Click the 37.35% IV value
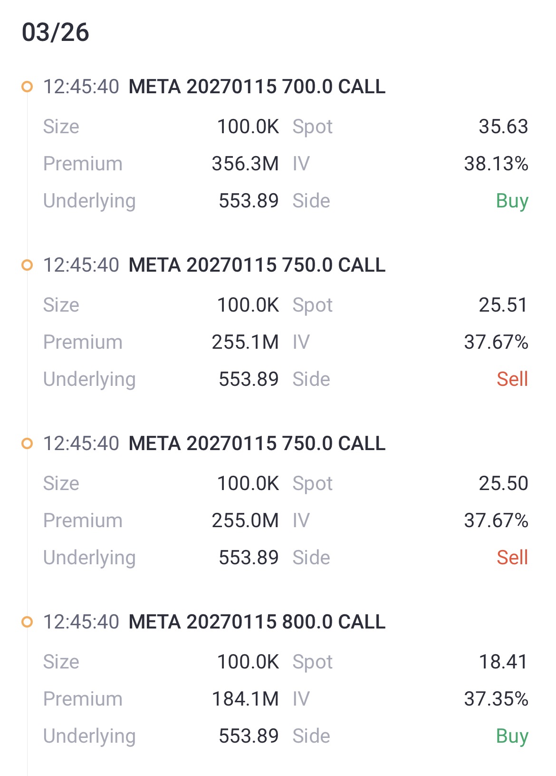The height and width of the screenshot is (776, 556). (x=496, y=699)
